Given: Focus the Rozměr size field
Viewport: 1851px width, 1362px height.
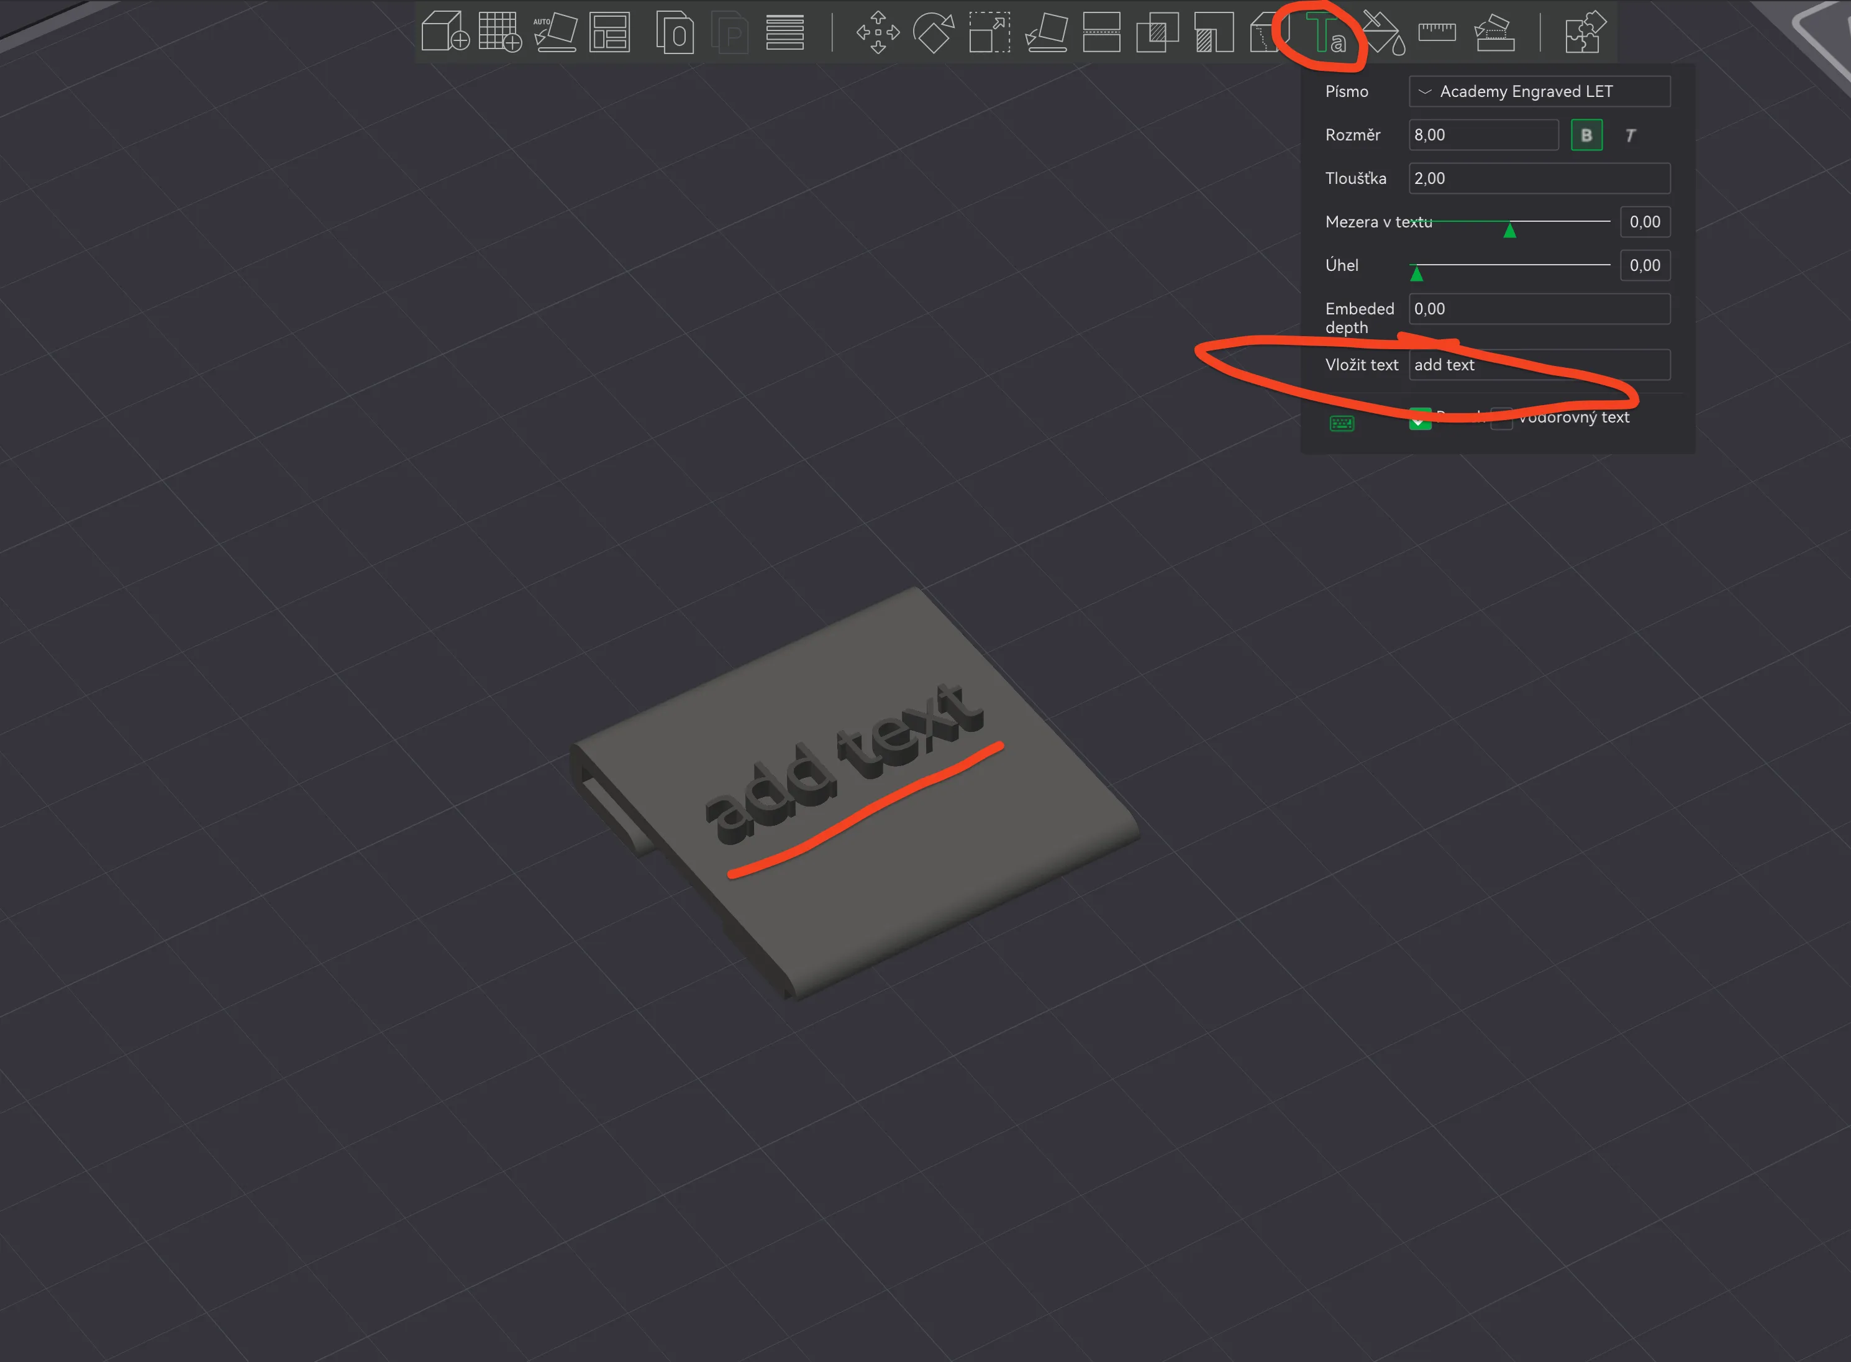Looking at the screenshot, I should (1483, 135).
